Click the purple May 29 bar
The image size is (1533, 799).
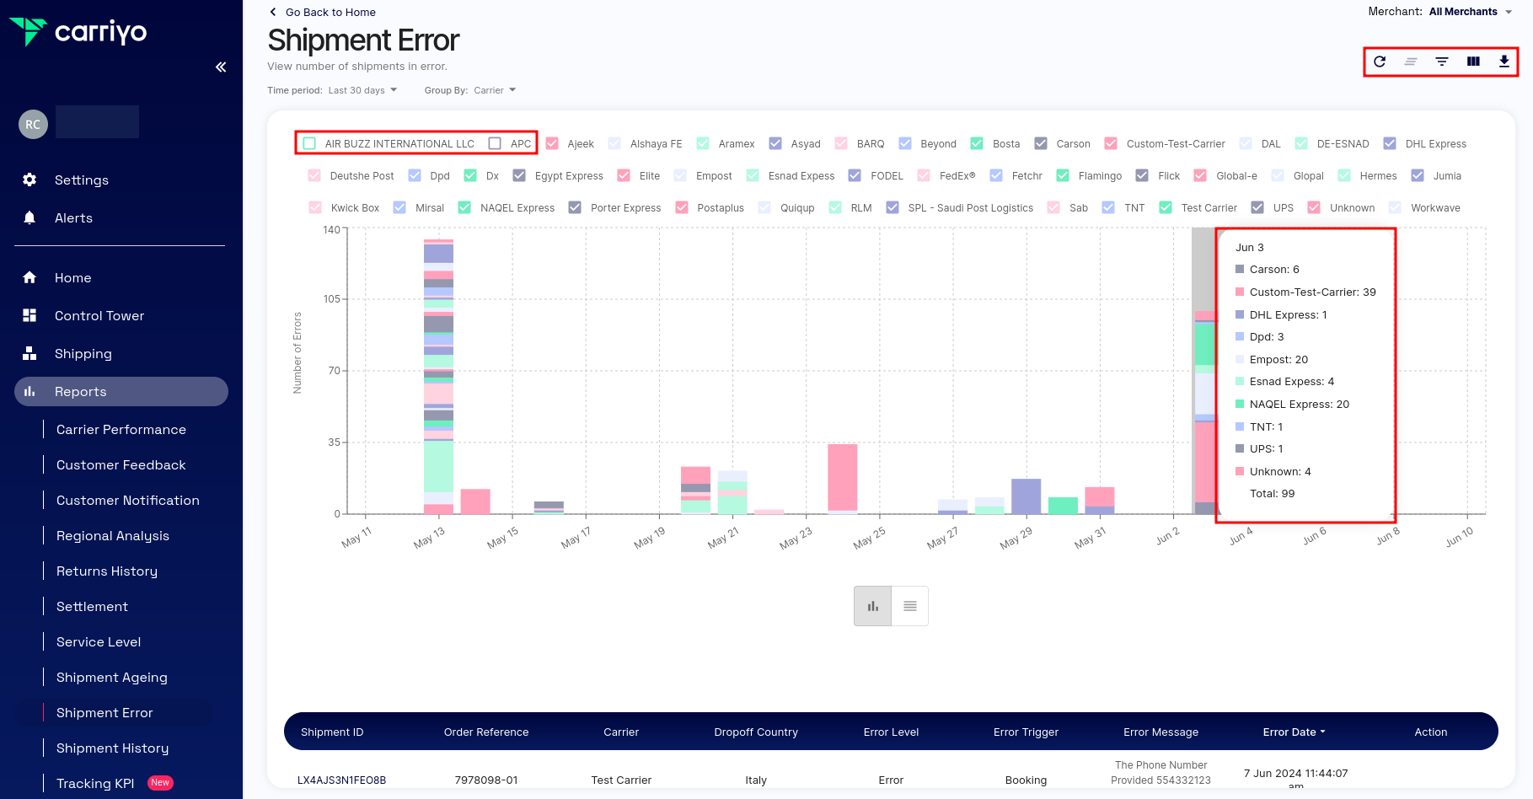(x=1026, y=496)
